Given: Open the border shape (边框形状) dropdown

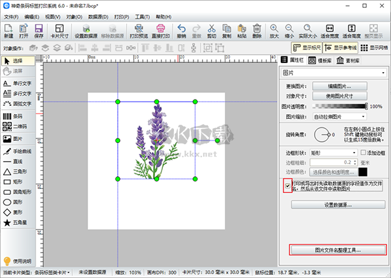Looking at the screenshot, I should (334, 152).
